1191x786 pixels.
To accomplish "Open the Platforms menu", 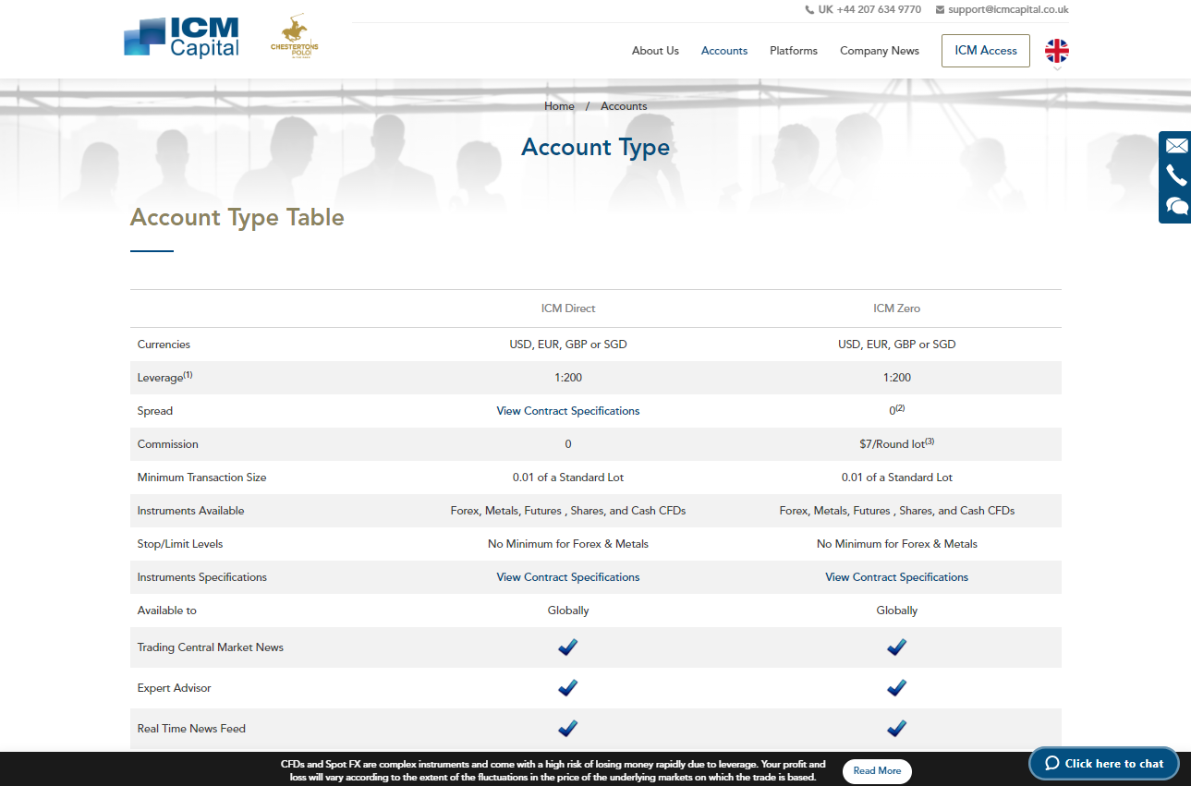I will pyautogui.click(x=794, y=51).
